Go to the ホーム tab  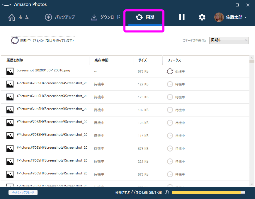click(x=18, y=17)
